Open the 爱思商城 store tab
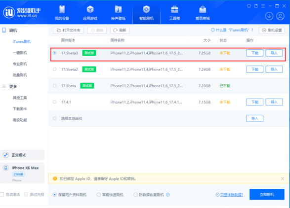This screenshot has width=290, height=208. pos(203,13)
